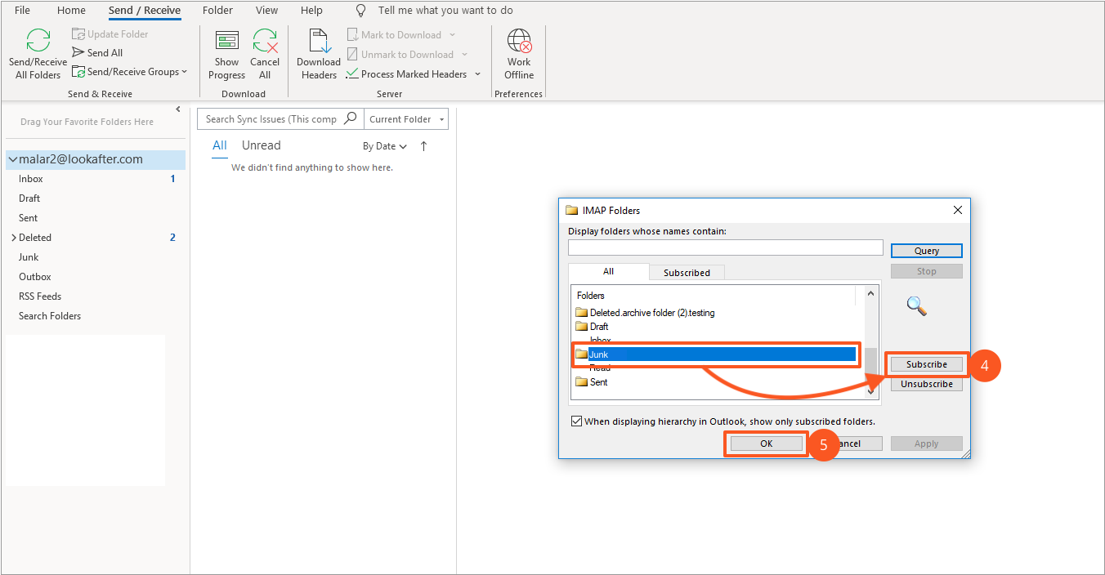Open the Help ribbon tab
This screenshot has height=575, width=1105.
pyautogui.click(x=311, y=11)
